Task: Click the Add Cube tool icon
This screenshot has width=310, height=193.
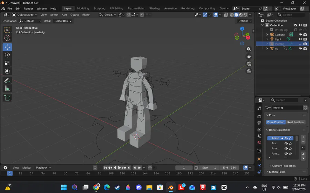Action: pyautogui.click(x=7, y=98)
